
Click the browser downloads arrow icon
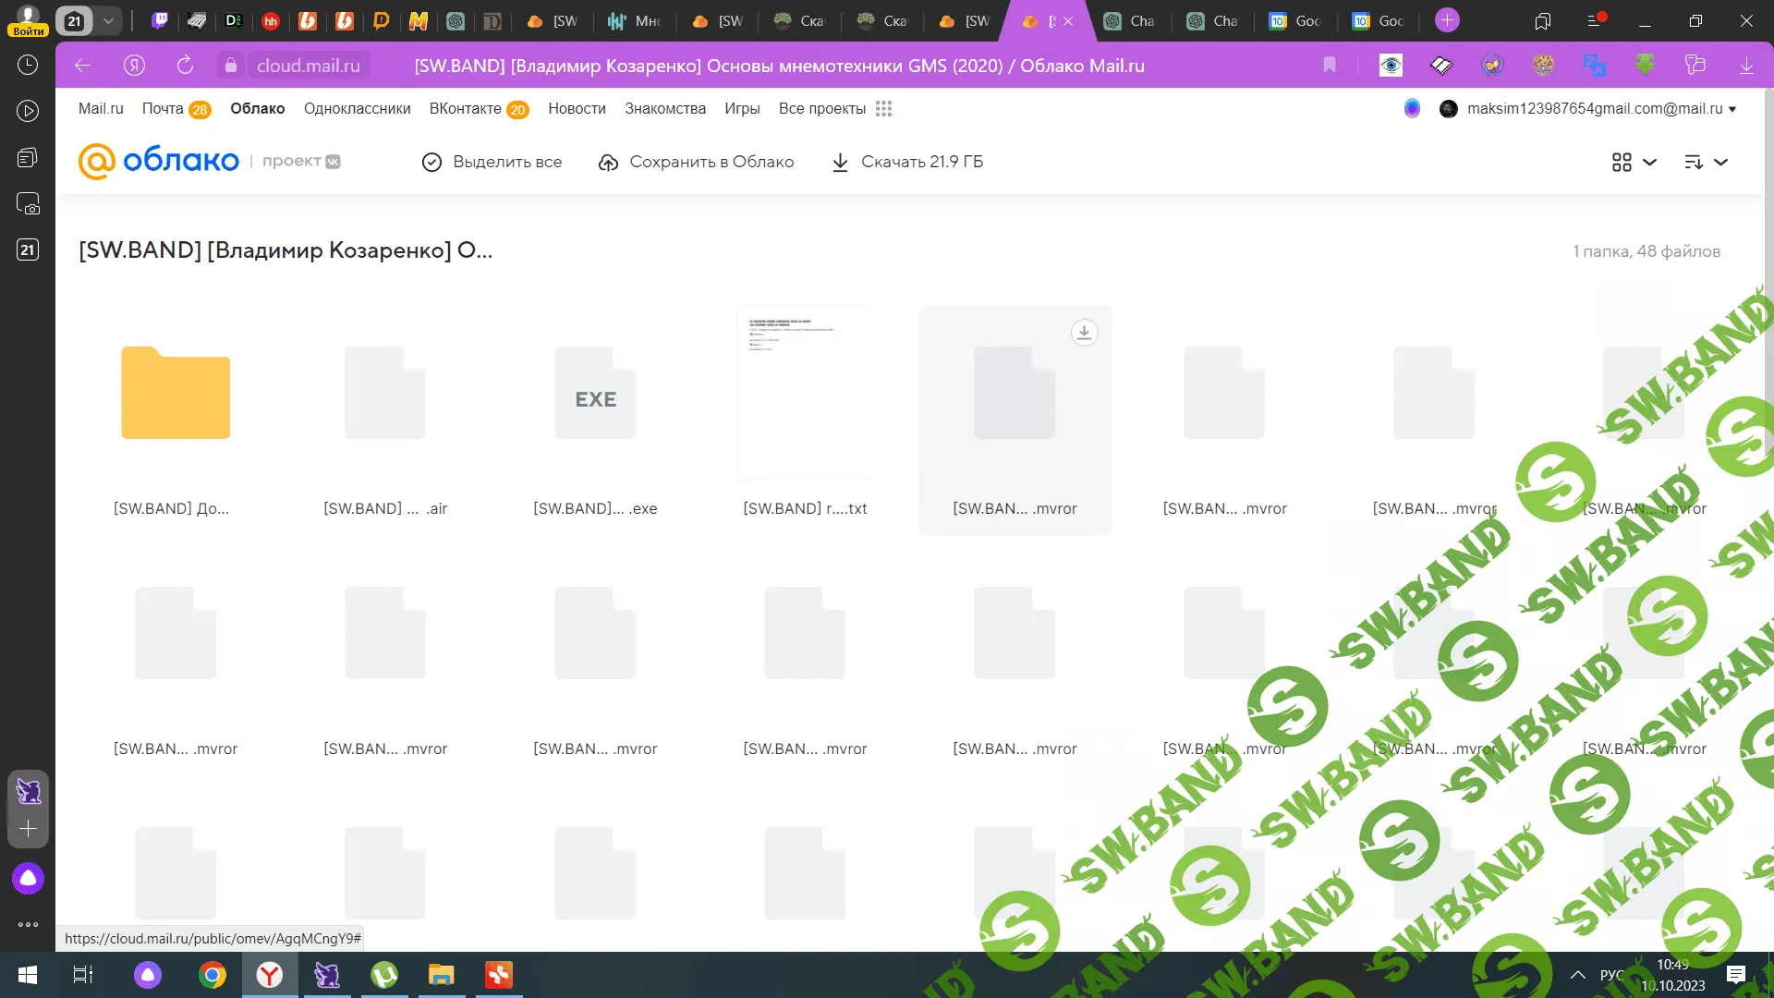1746,65
